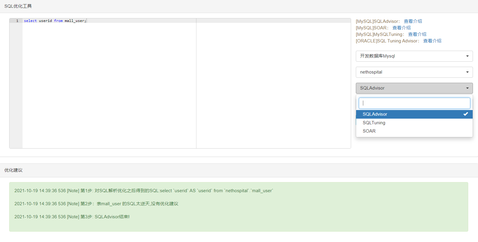Click the empty right half of the editor
This screenshot has width=478, height=242.
pos(273,83)
